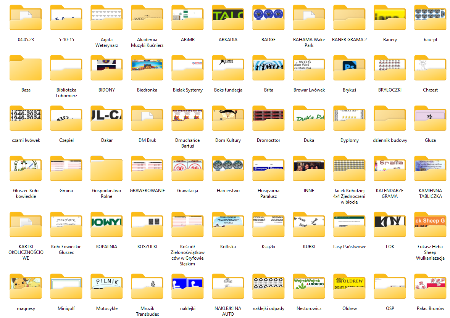Screen dimensions: 450x318
Task: Click the DM Bruk folder icon
Action: click(x=147, y=118)
